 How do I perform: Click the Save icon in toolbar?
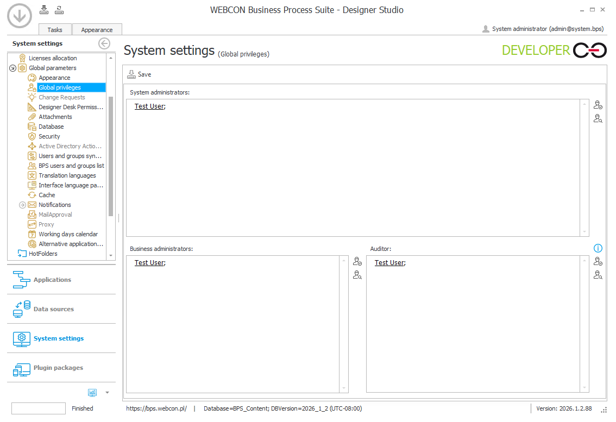pos(131,74)
